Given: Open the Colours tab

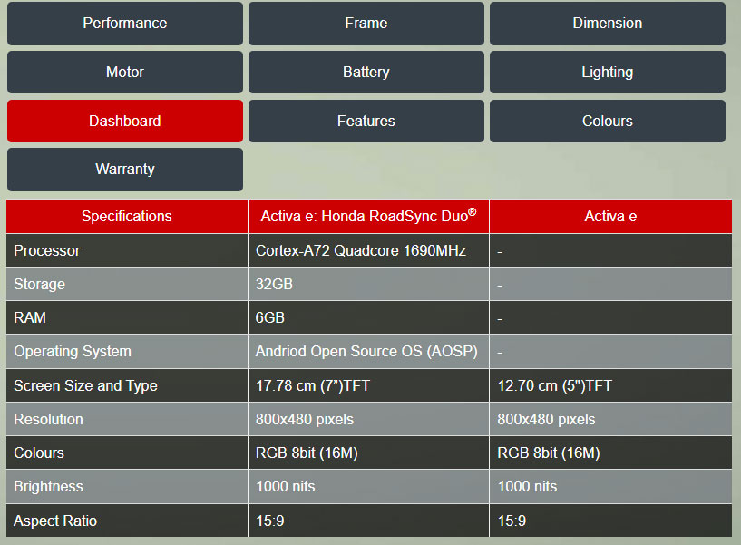Looking at the screenshot, I should (x=608, y=122).
